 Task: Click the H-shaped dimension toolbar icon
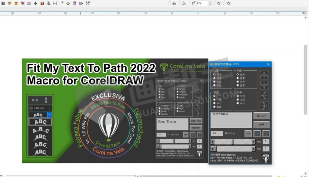[55, 3]
